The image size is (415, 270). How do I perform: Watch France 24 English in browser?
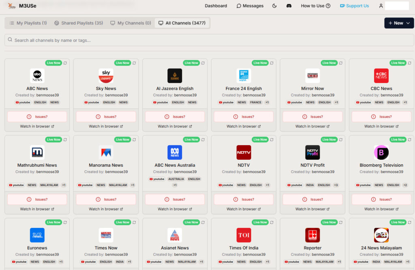244,126
